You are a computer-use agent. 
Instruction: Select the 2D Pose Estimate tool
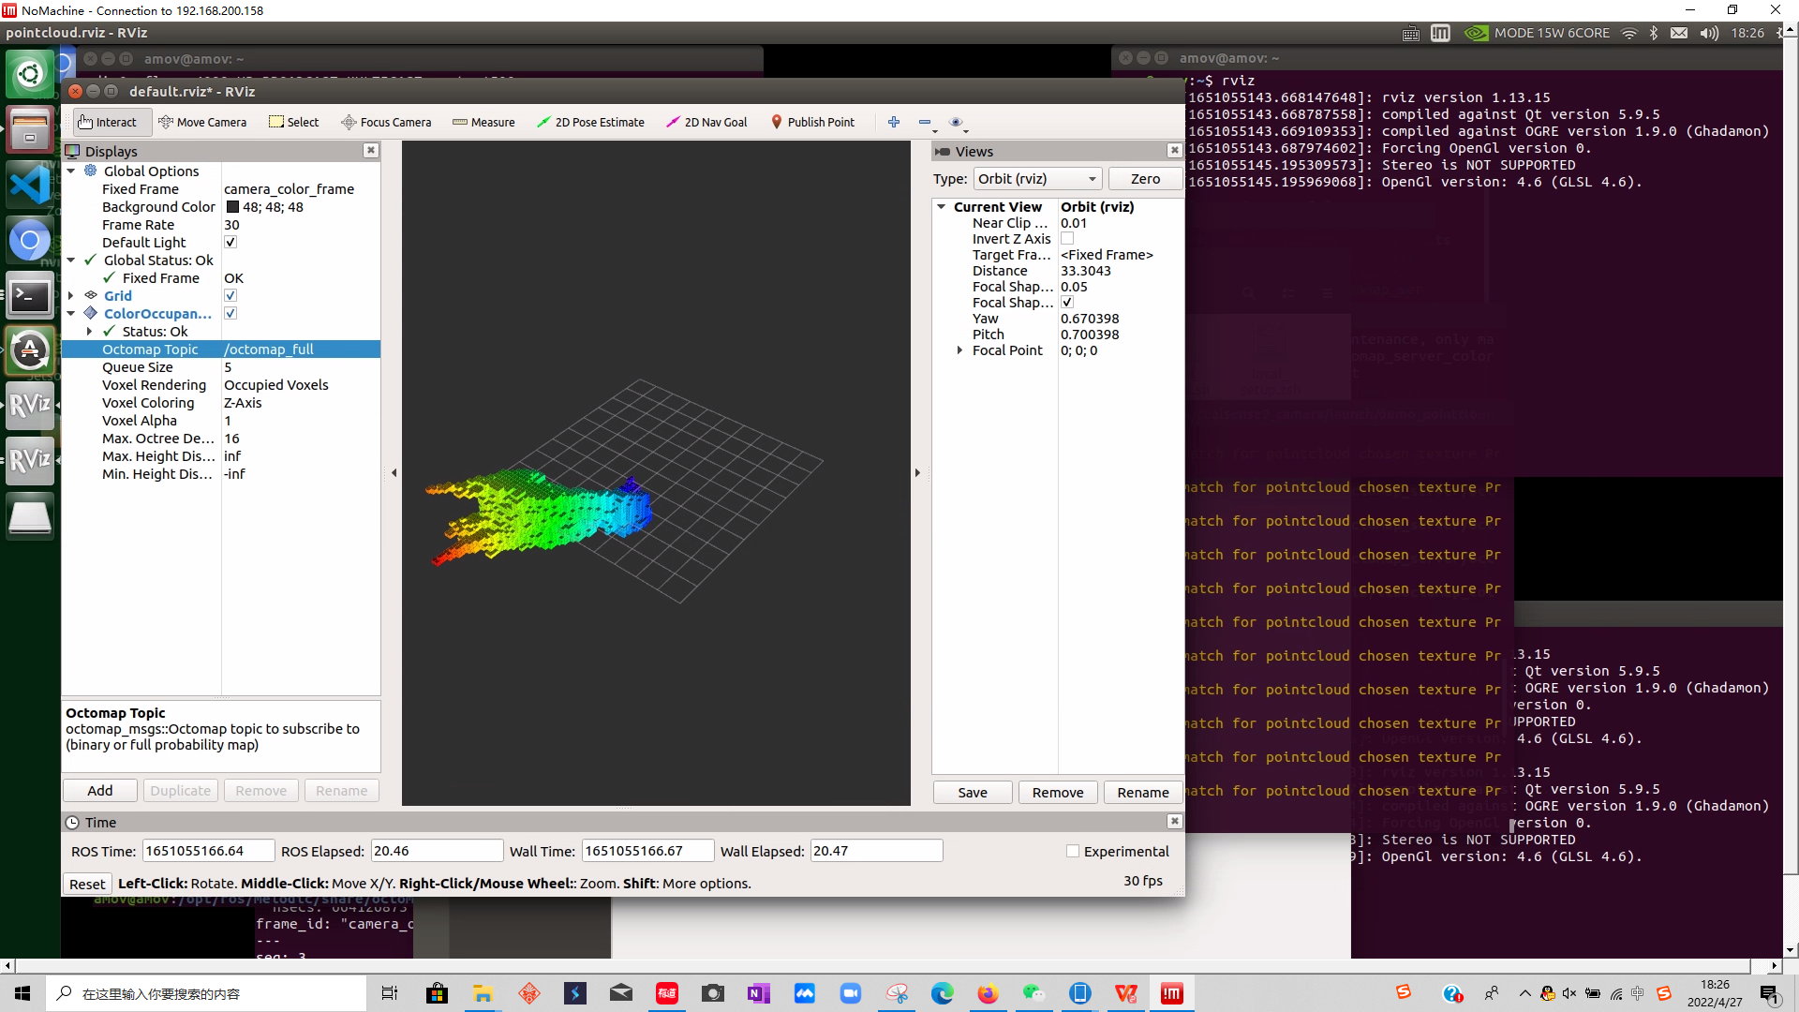click(x=590, y=122)
